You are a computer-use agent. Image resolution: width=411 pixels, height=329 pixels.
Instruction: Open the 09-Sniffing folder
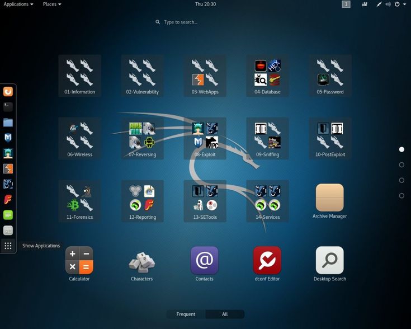[x=267, y=139]
